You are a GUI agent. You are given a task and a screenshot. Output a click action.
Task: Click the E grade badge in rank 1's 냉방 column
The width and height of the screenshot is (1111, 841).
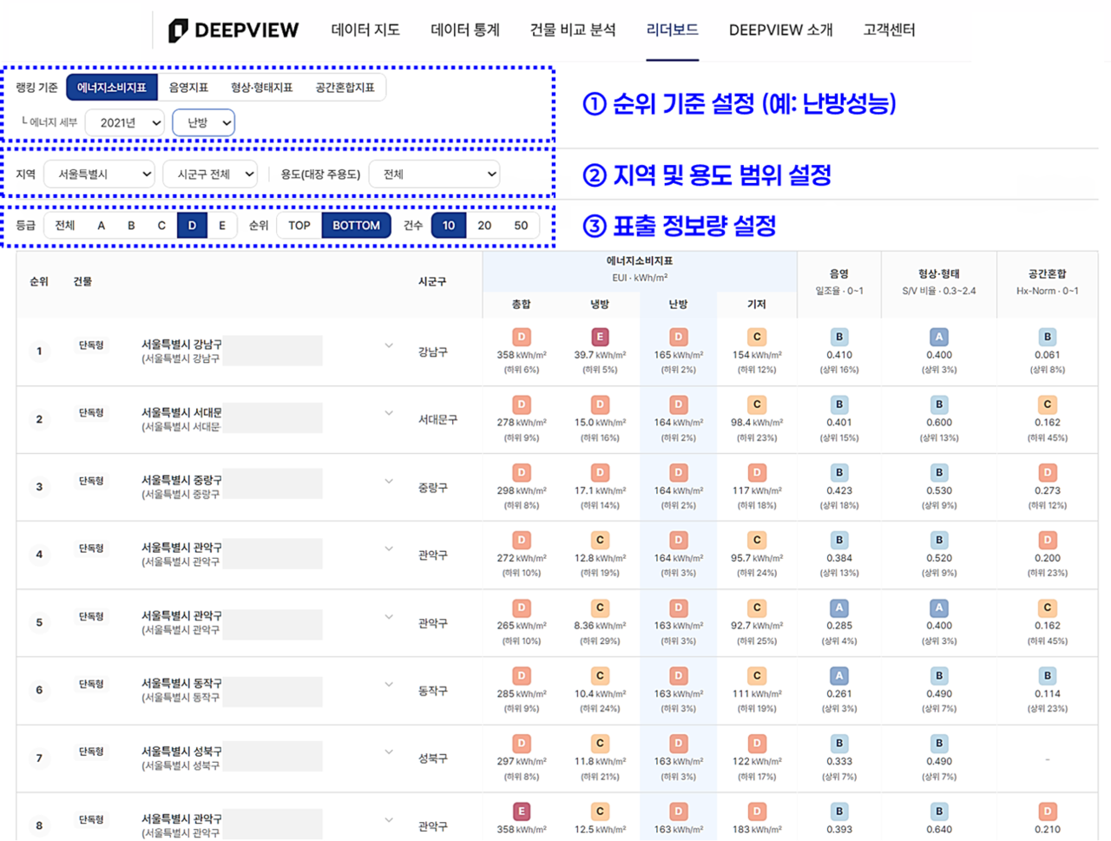[600, 337]
